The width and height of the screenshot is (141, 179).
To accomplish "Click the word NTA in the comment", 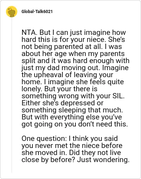I will click(x=29, y=32).
